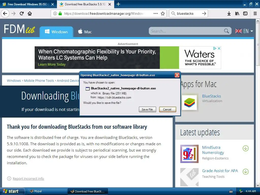The width and height of the screenshot is (260, 195).
Task: Click the Save File button
Action: [148, 109]
